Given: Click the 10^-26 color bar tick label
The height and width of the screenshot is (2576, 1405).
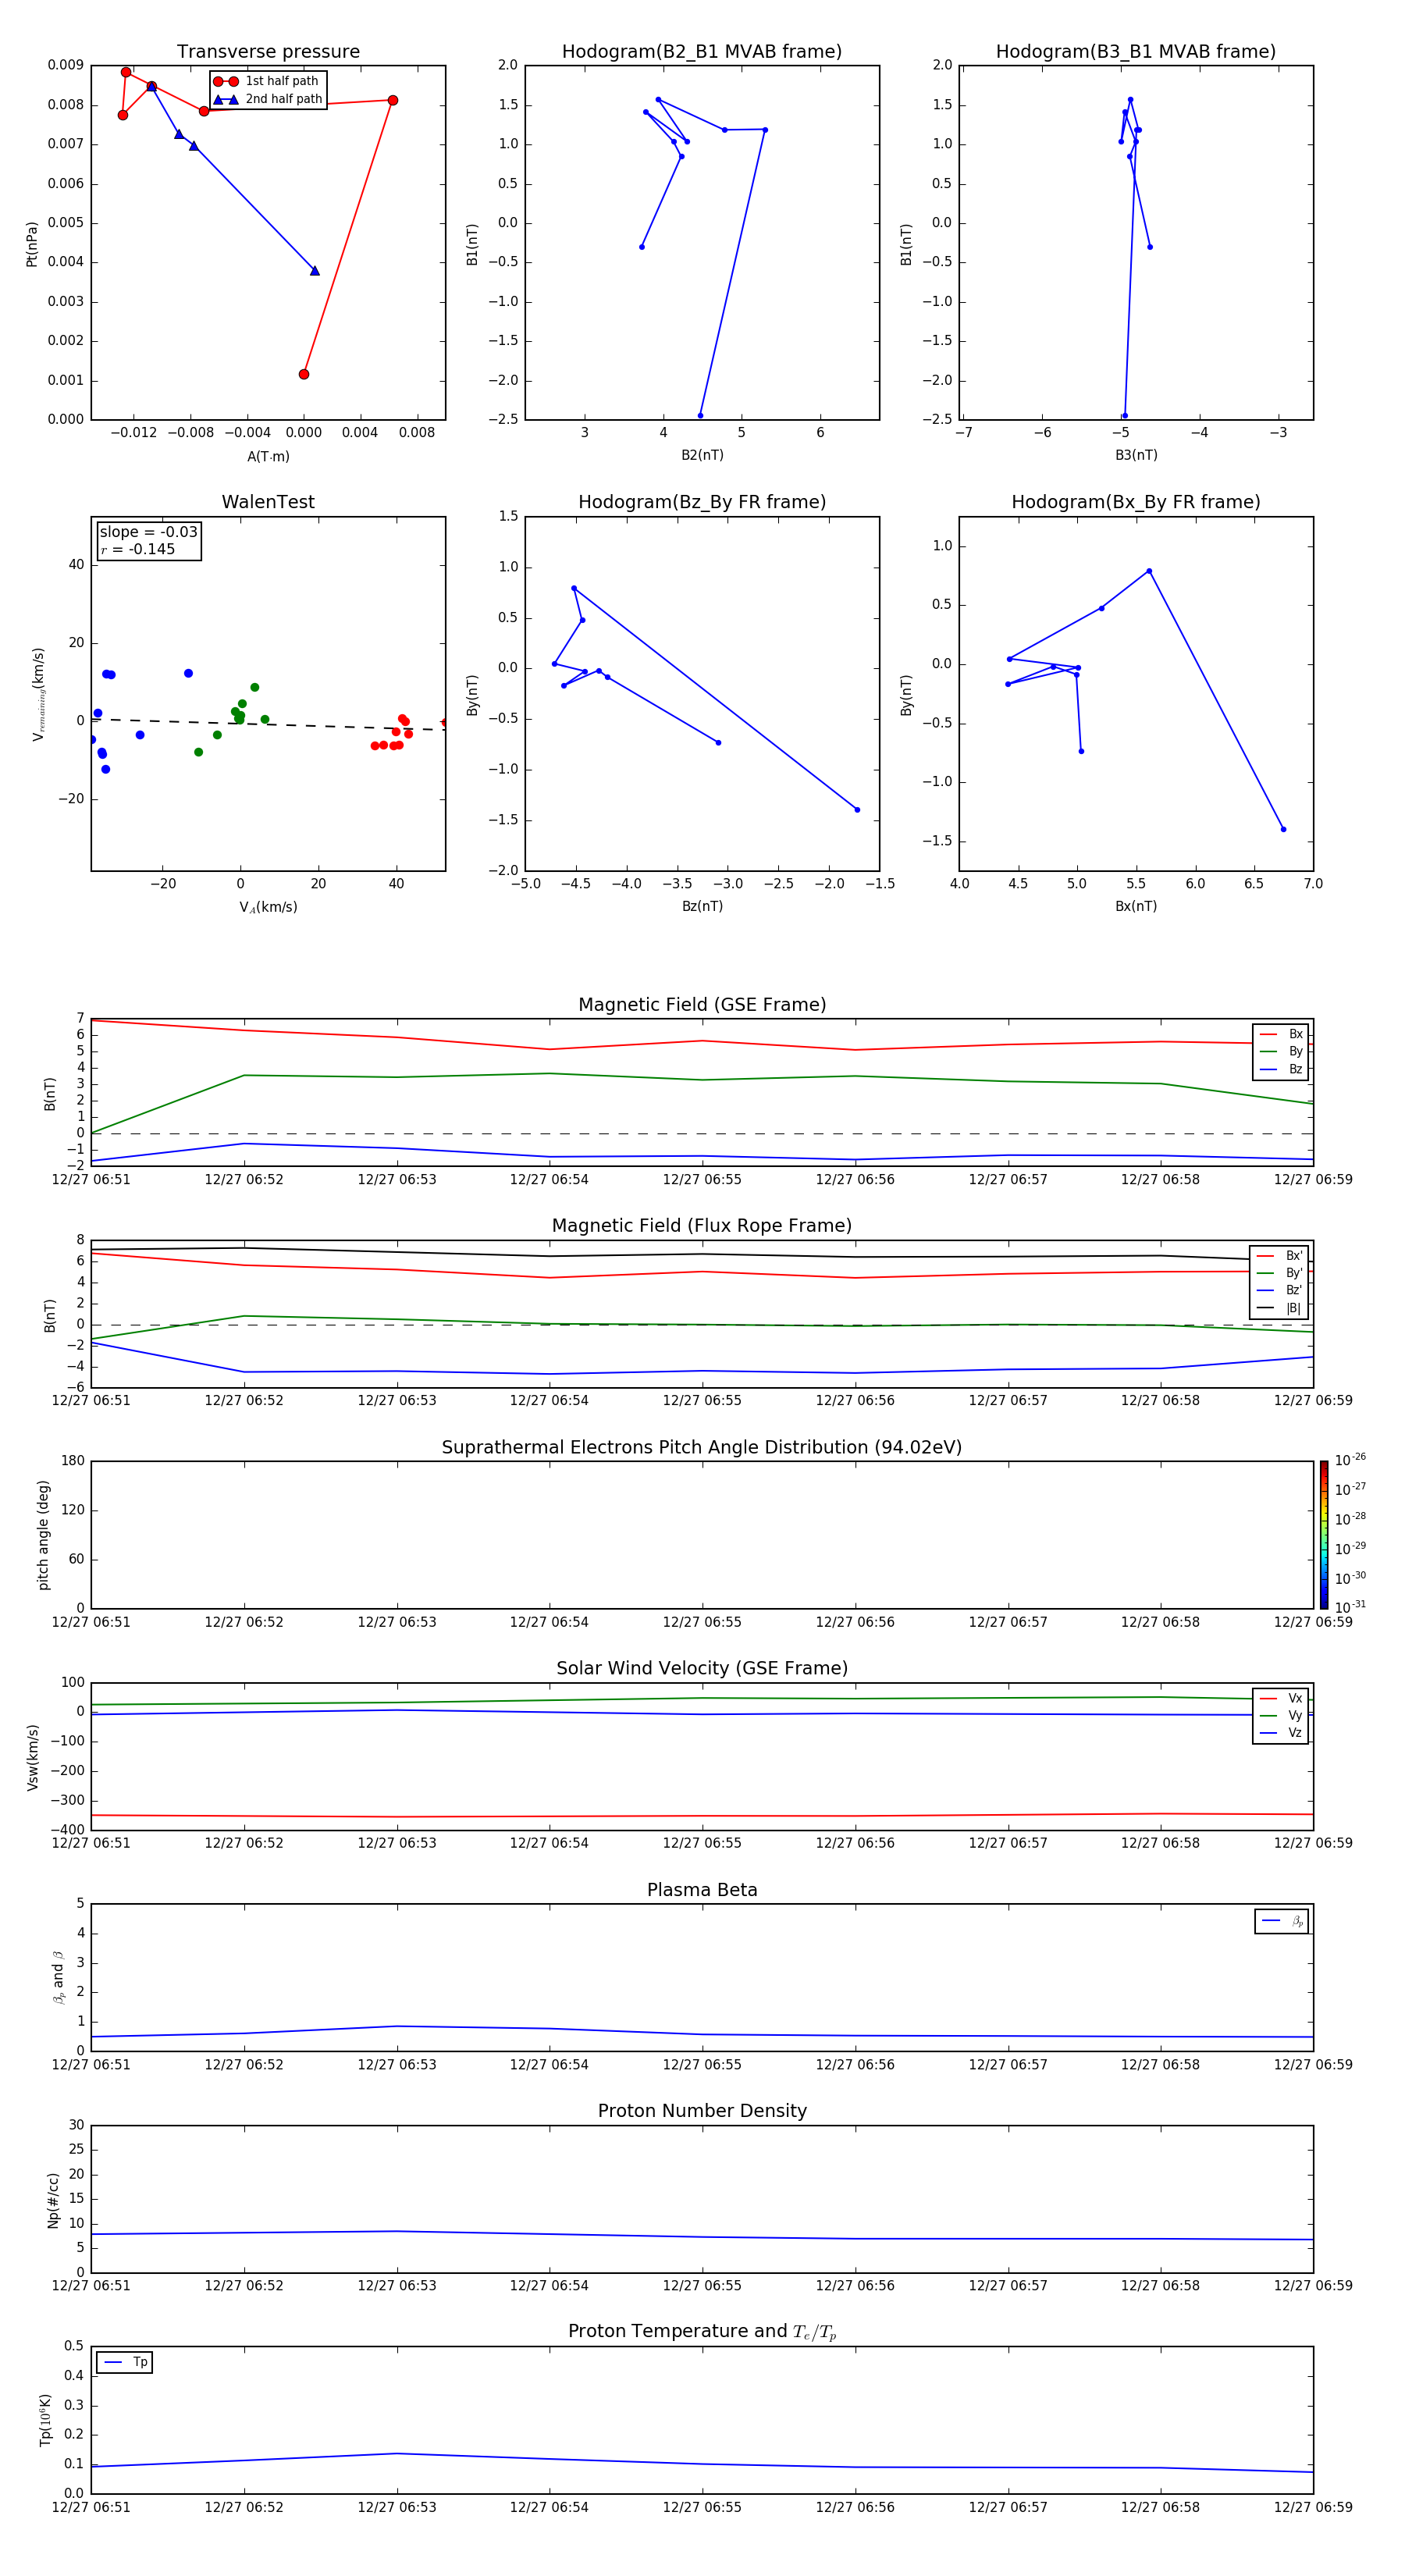Looking at the screenshot, I should tap(1350, 1460).
